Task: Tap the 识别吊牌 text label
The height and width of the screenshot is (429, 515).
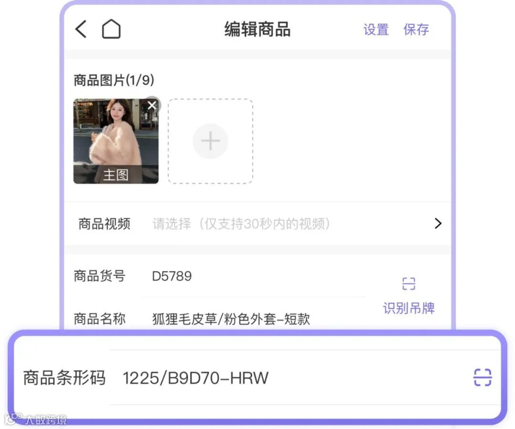Action: 409,308
